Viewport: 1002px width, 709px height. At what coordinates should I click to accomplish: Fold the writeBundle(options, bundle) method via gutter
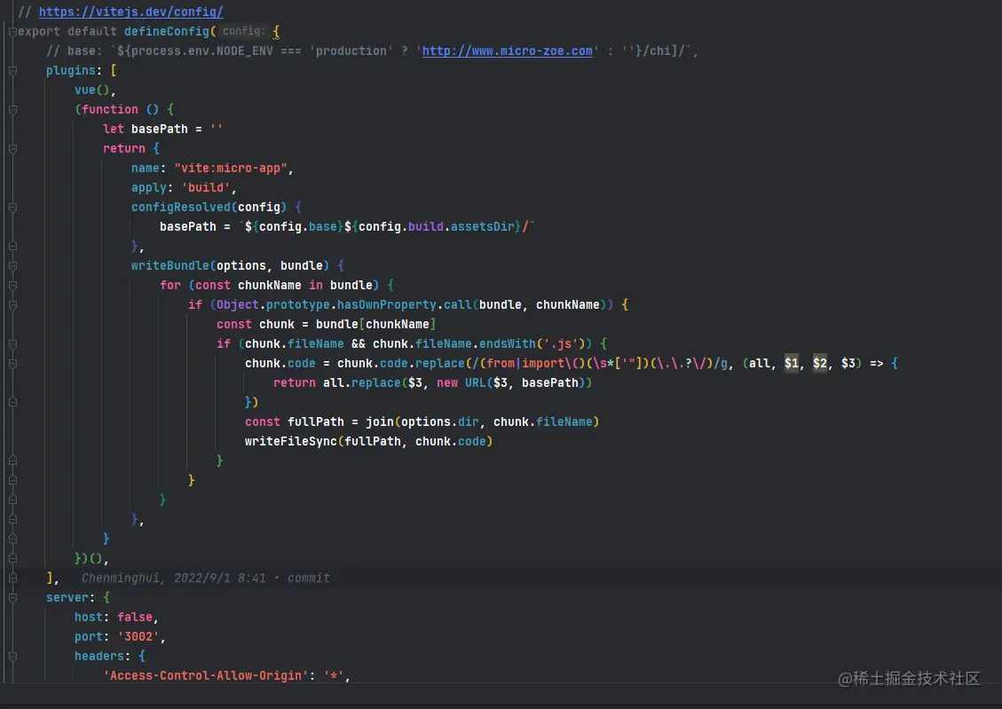pos(12,265)
